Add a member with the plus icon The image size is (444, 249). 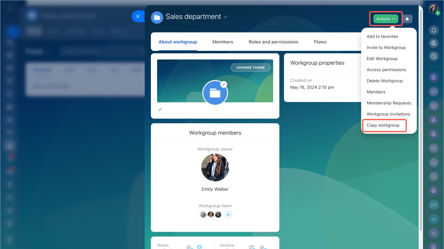[228, 215]
